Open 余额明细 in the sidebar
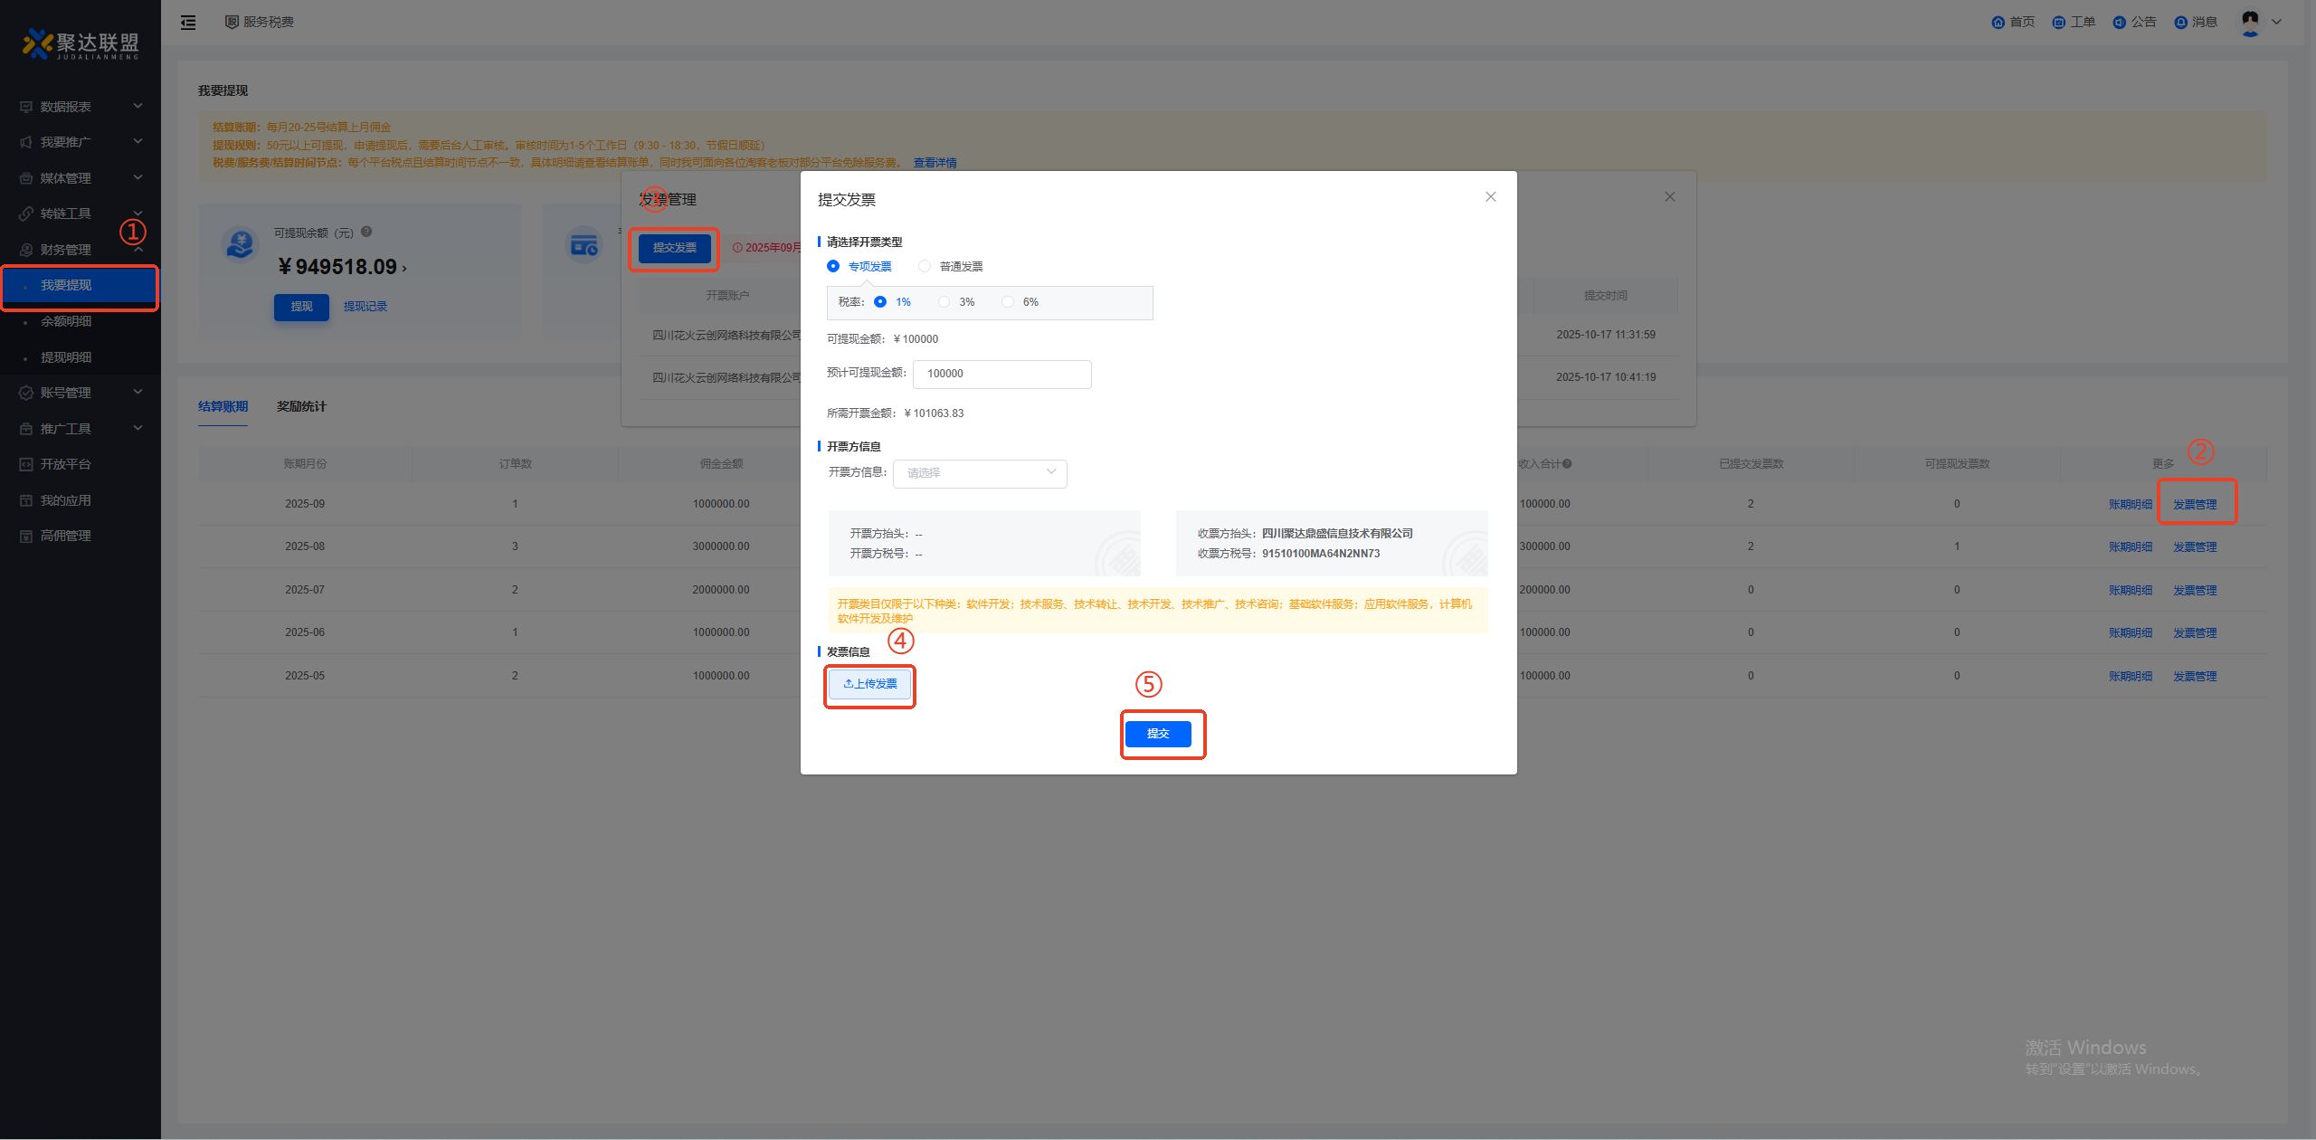The width and height of the screenshot is (2316, 1140). click(66, 321)
